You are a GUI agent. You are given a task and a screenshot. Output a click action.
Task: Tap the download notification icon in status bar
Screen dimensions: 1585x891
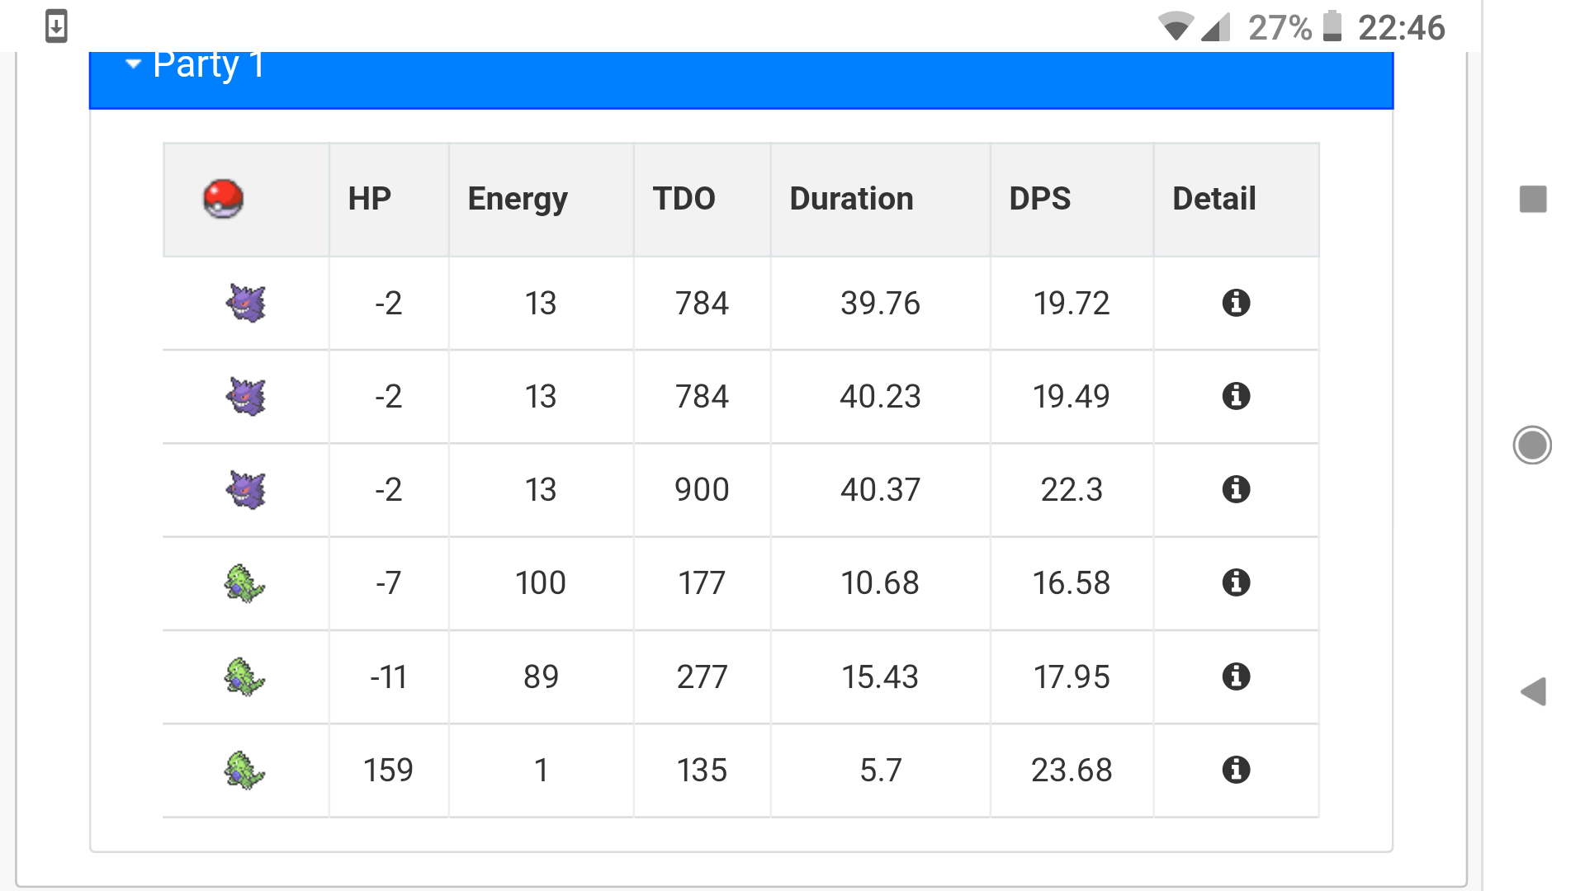(56, 26)
